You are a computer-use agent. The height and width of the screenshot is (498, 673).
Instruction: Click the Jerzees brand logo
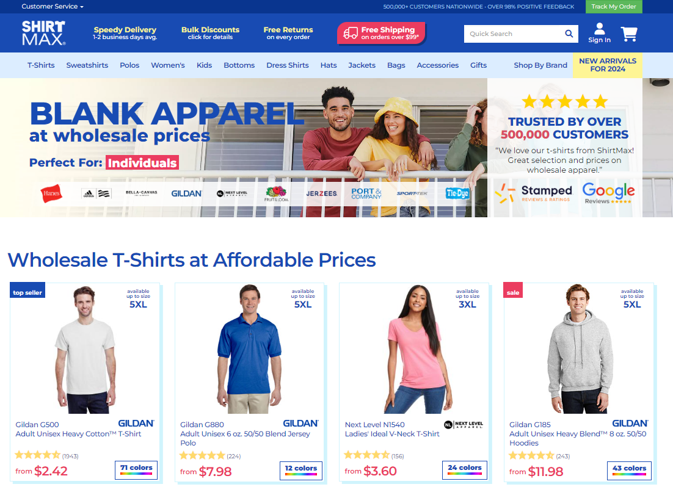tap(321, 194)
